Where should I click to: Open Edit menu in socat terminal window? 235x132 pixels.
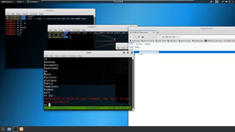55,30
